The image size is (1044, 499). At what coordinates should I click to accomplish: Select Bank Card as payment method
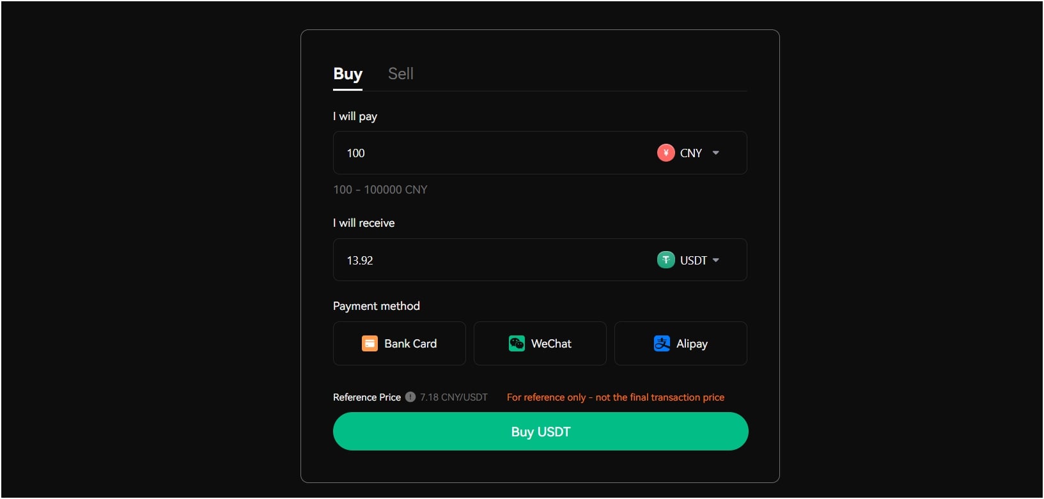click(x=400, y=344)
